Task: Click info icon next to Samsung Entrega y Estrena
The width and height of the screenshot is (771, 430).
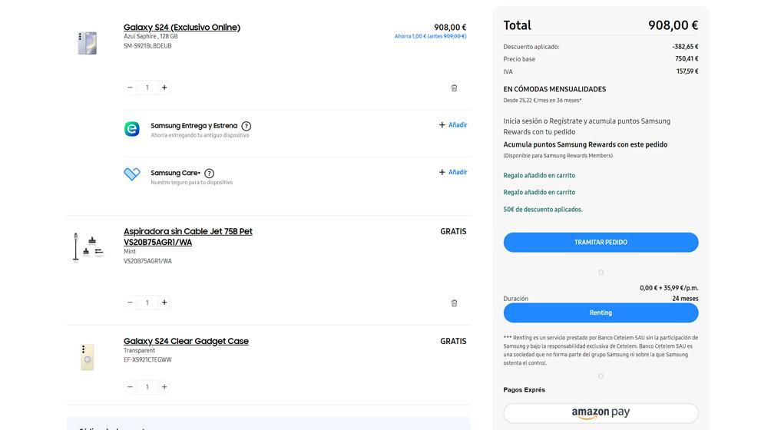Action: coord(246,126)
